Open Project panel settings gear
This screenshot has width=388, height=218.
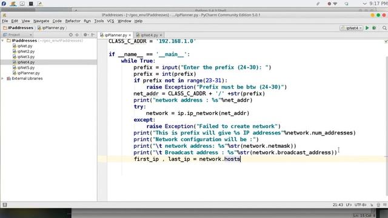tap(85, 35)
